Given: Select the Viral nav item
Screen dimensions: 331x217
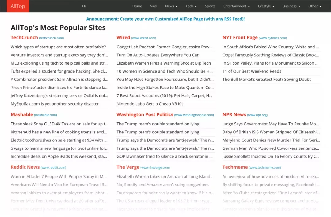Looking at the screenshot, I should tap(154, 6).
